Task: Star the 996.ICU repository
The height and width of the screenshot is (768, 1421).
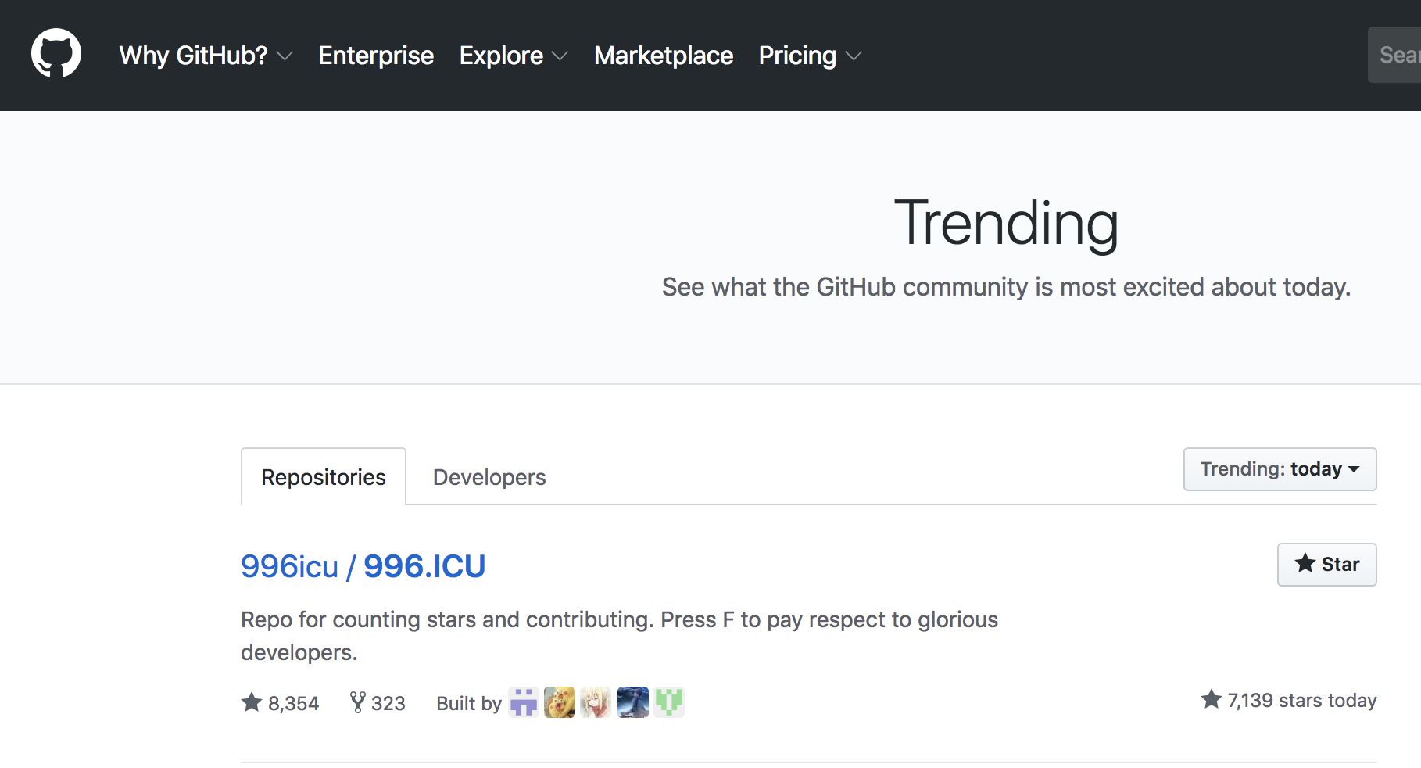Action: coord(1326,564)
